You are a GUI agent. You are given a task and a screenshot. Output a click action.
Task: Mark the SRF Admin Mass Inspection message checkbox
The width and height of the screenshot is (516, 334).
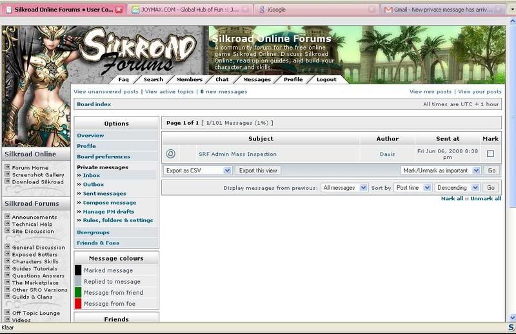(x=490, y=153)
